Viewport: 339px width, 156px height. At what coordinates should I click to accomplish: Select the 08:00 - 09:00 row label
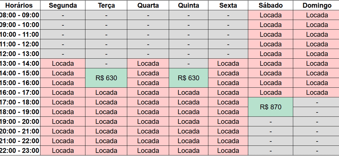pos(20,15)
